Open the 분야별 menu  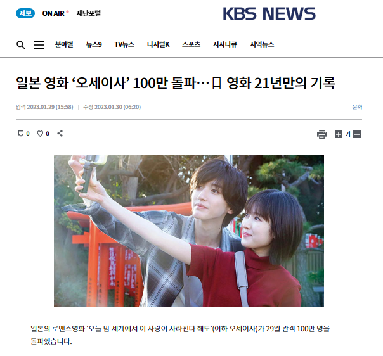coord(64,44)
